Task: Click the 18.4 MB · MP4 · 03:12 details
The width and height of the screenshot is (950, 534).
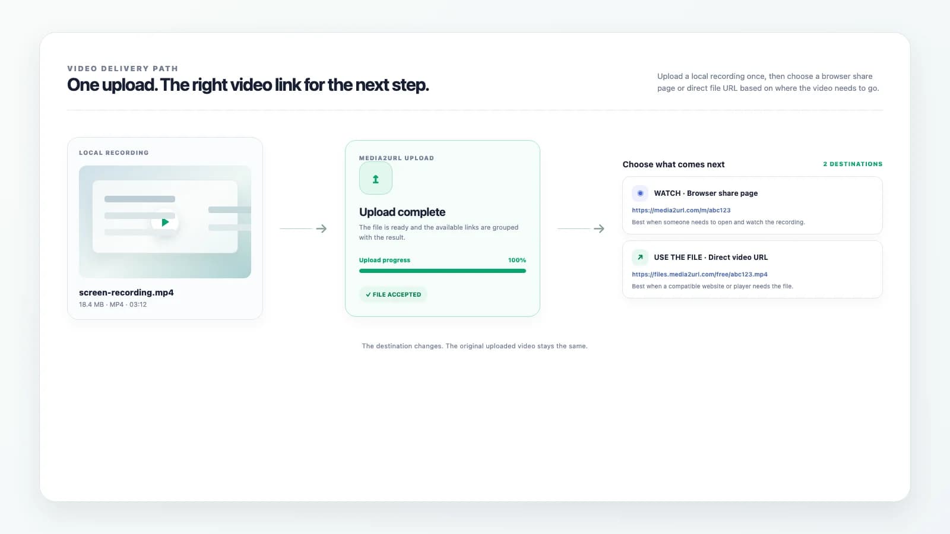Action: click(x=113, y=304)
